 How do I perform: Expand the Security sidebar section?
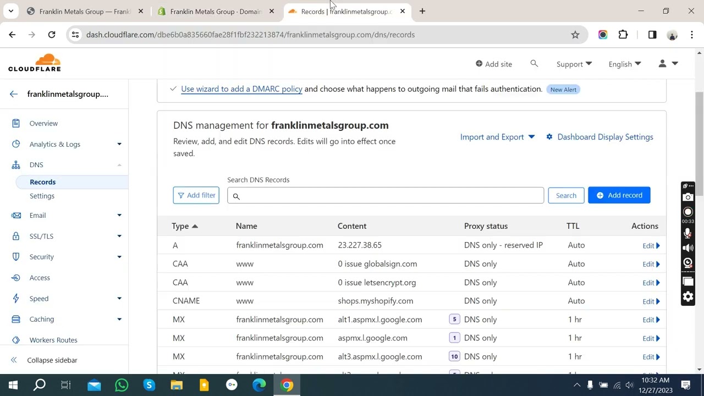[x=119, y=257]
